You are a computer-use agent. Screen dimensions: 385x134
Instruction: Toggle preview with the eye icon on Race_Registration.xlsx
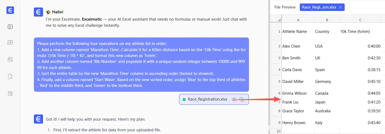click(x=234, y=99)
